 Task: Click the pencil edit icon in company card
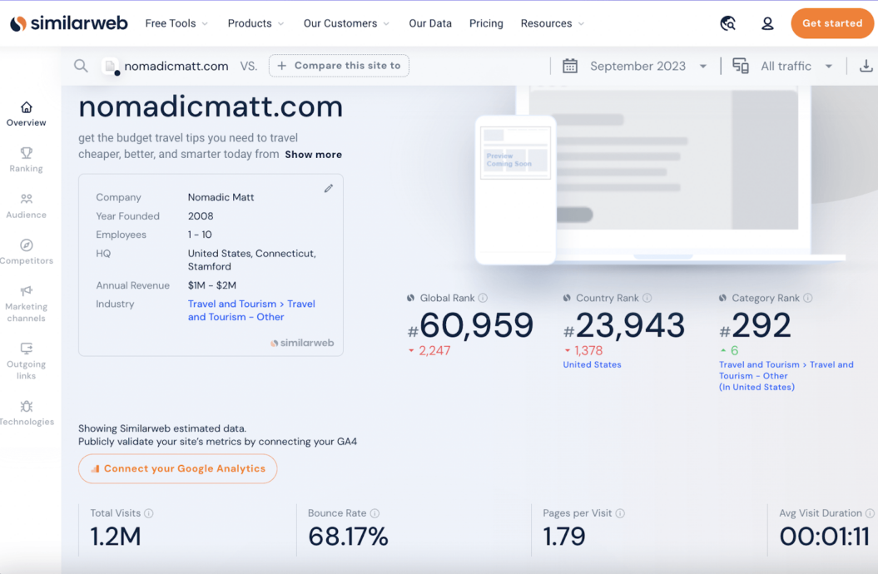tap(329, 189)
